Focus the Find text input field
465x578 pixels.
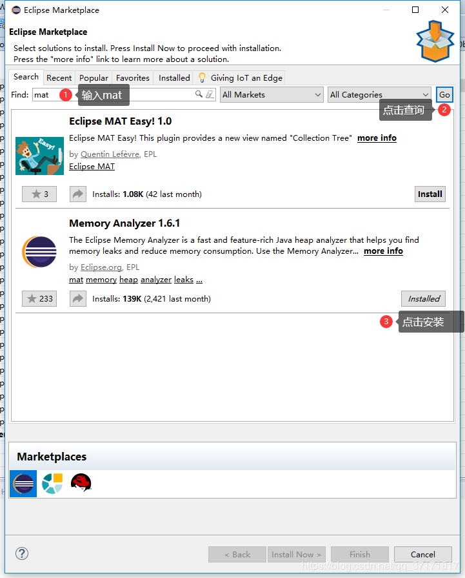click(x=124, y=95)
